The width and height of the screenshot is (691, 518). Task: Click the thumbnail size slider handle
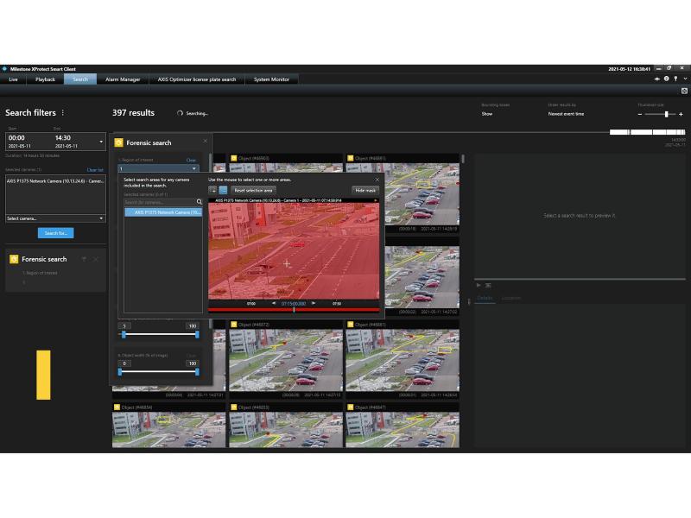coord(666,115)
